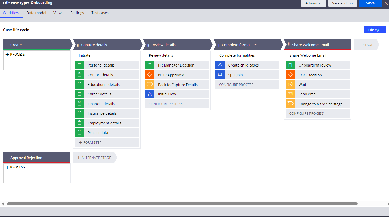The height and width of the screenshot is (217, 389).
Task: Click the orange decision diamond icon for Is HR Approved
Action: pos(150,75)
